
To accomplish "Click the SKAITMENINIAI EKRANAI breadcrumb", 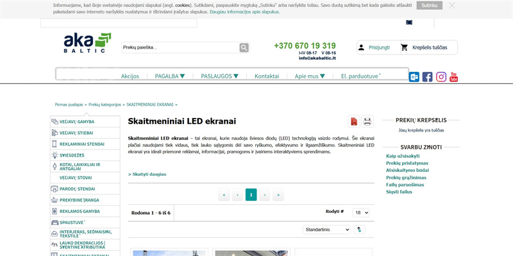I will point(150,105).
